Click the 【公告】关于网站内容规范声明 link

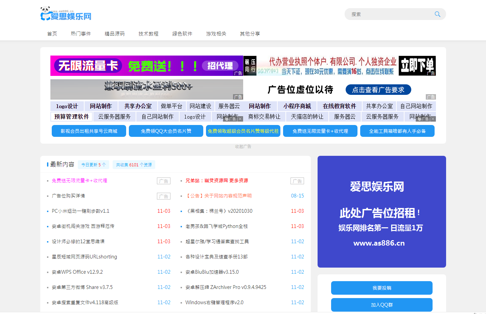pyautogui.click(x=218, y=196)
